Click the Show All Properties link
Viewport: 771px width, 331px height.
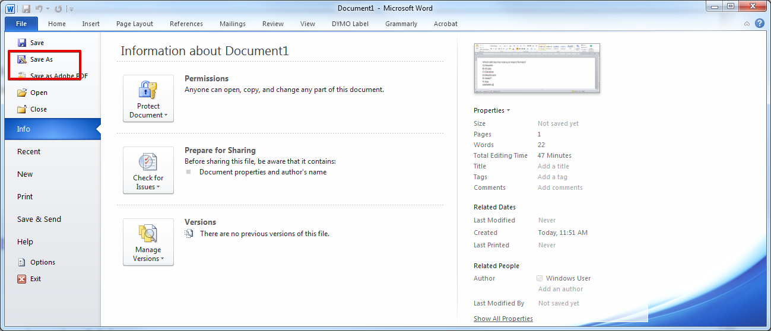[x=503, y=319]
